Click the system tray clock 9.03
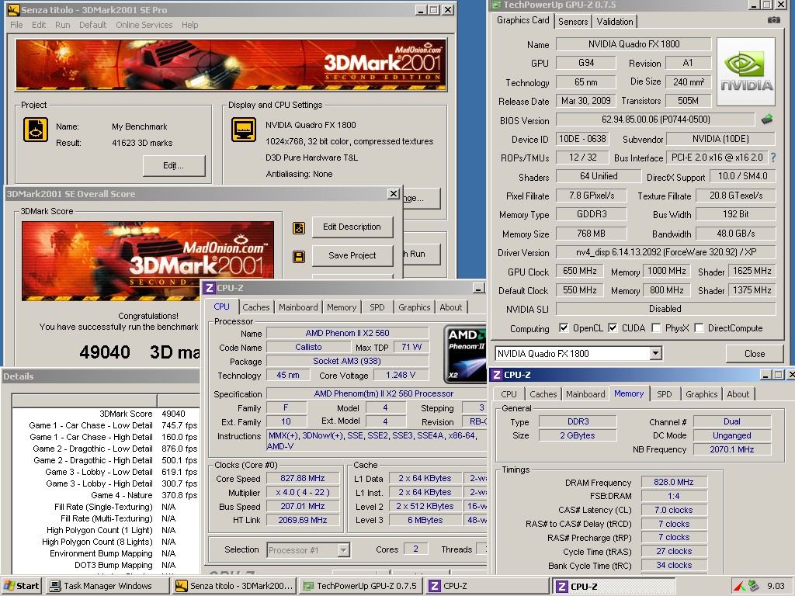The image size is (795, 596). (776, 586)
